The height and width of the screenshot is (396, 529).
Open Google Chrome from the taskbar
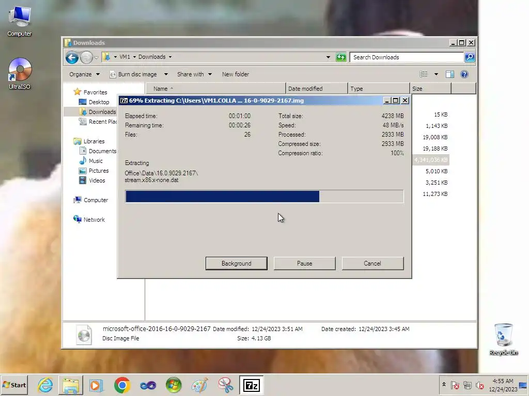(x=122, y=385)
